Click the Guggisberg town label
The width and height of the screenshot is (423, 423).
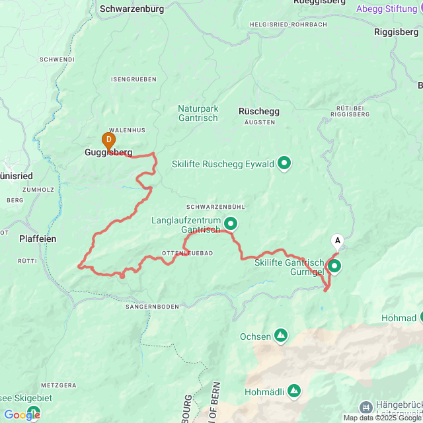[x=108, y=153]
